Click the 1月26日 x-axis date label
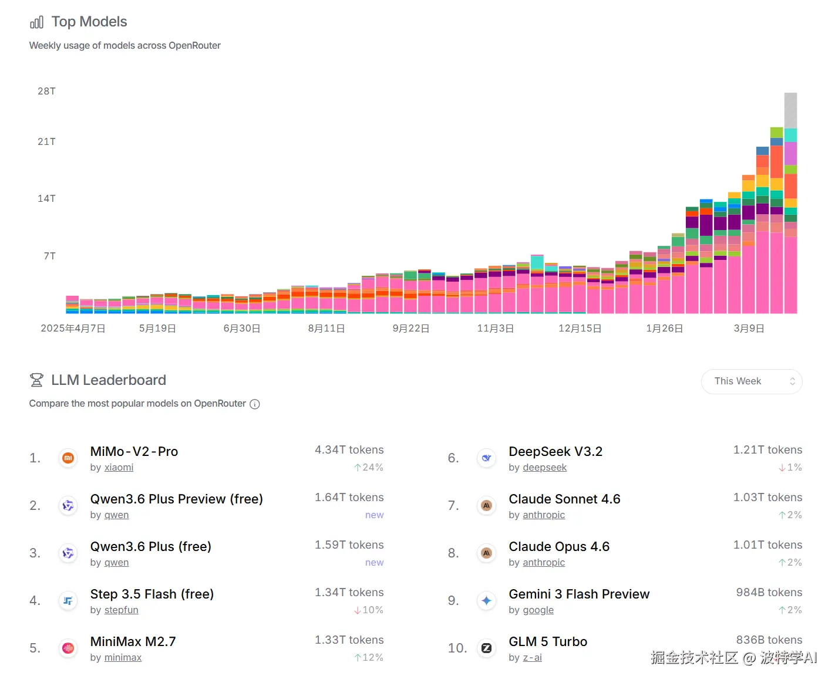This screenshot has width=835, height=683. [x=665, y=329]
